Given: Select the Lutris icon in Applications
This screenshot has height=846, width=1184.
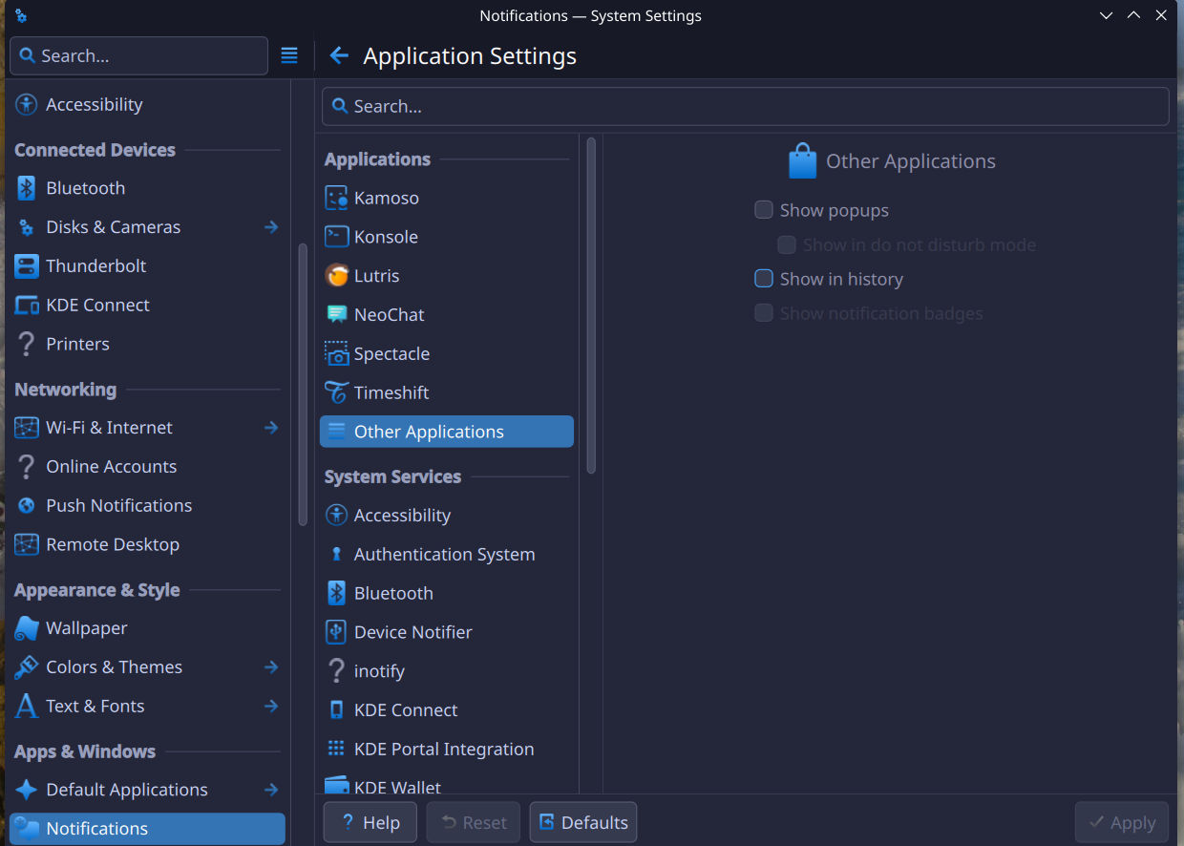Looking at the screenshot, I should point(336,276).
